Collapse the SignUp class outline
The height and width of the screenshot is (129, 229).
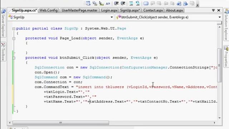[x=14, y=29]
